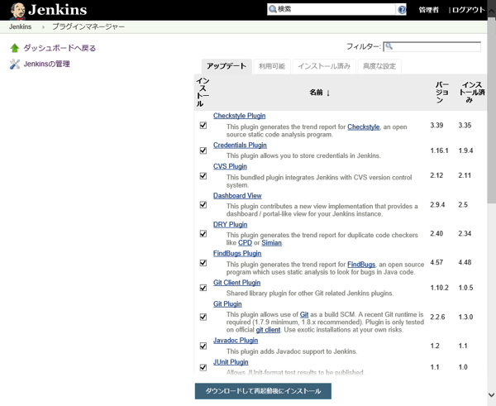The height and width of the screenshot is (406, 496).
Task: Follow the FindBugs link in the description
Action: (x=361, y=265)
